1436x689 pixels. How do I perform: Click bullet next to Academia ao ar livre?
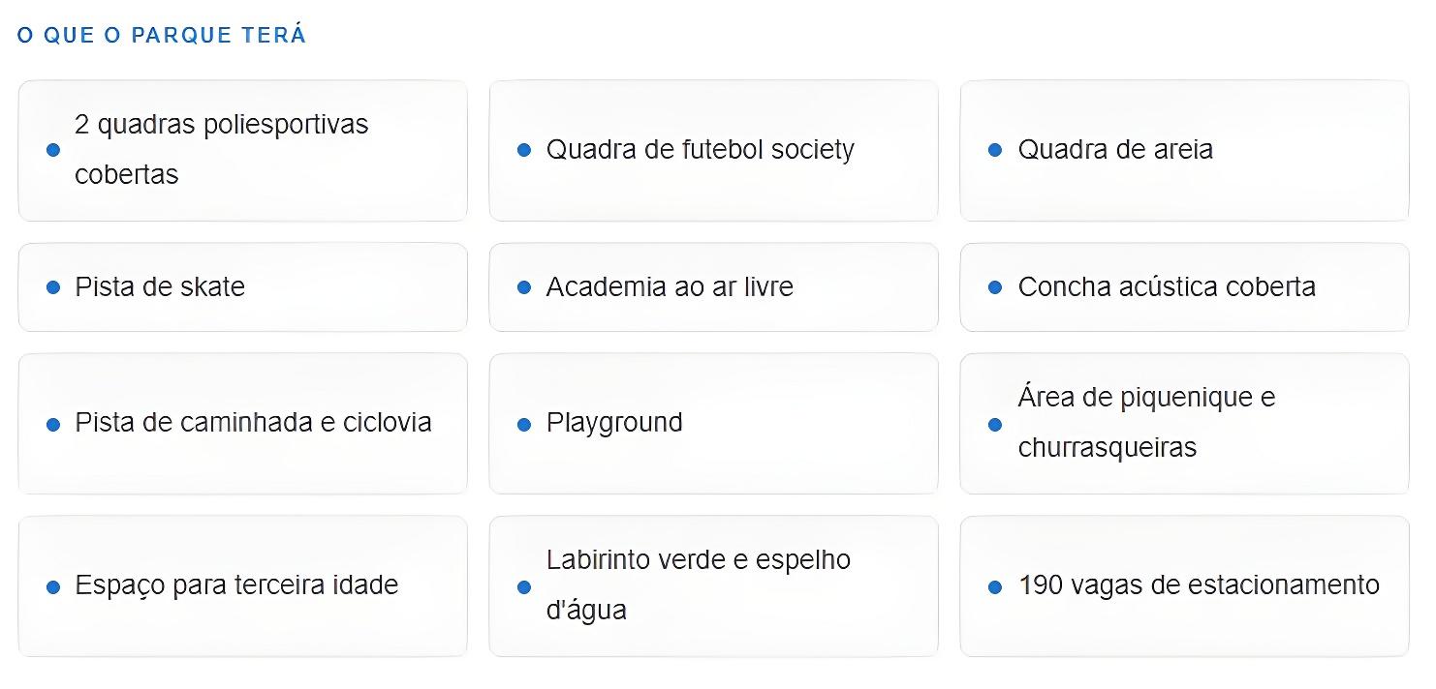point(524,287)
